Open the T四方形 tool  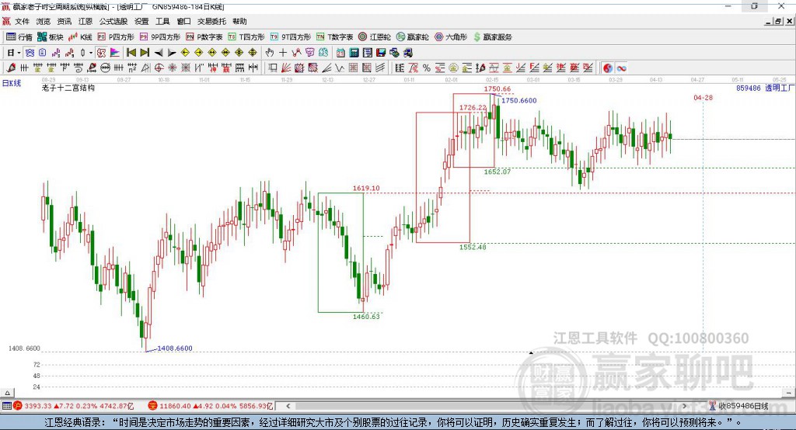click(246, 37)
